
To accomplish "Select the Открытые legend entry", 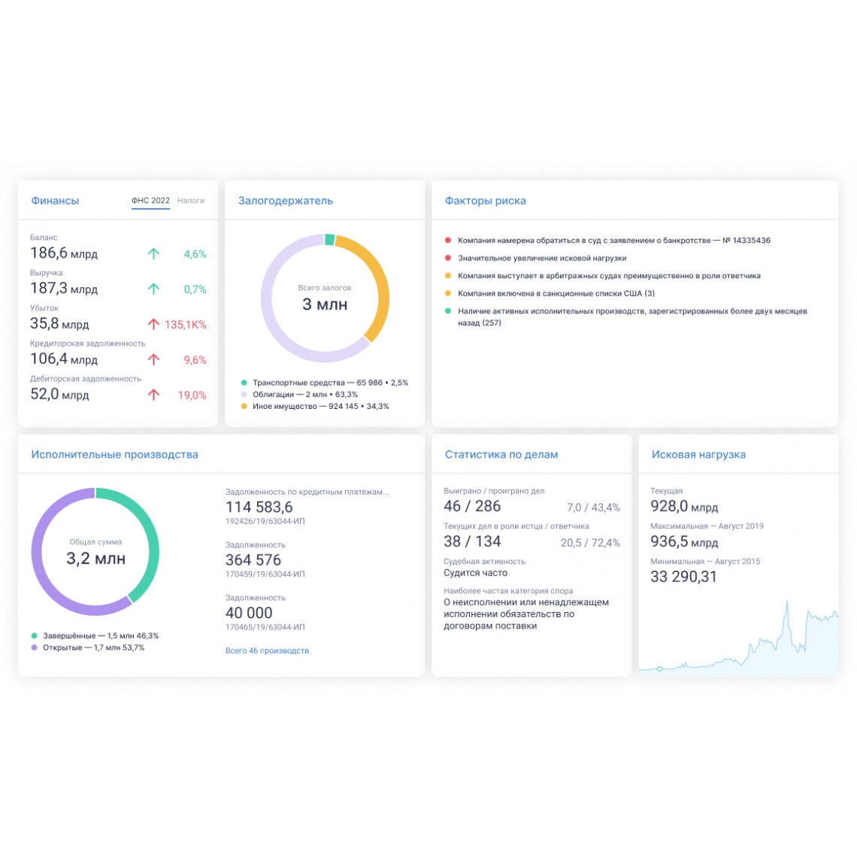I will 93,648.
